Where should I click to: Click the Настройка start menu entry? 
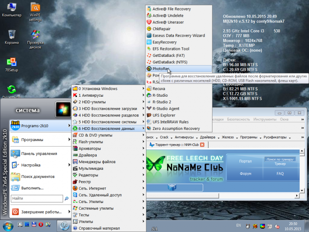[x=40, y=165]
